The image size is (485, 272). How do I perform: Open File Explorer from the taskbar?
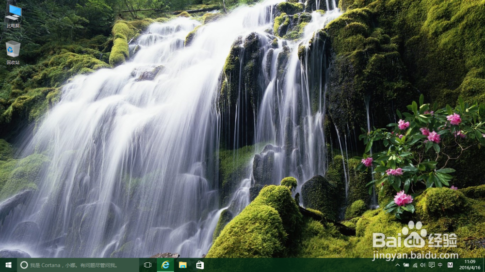[x=183, y=265]
